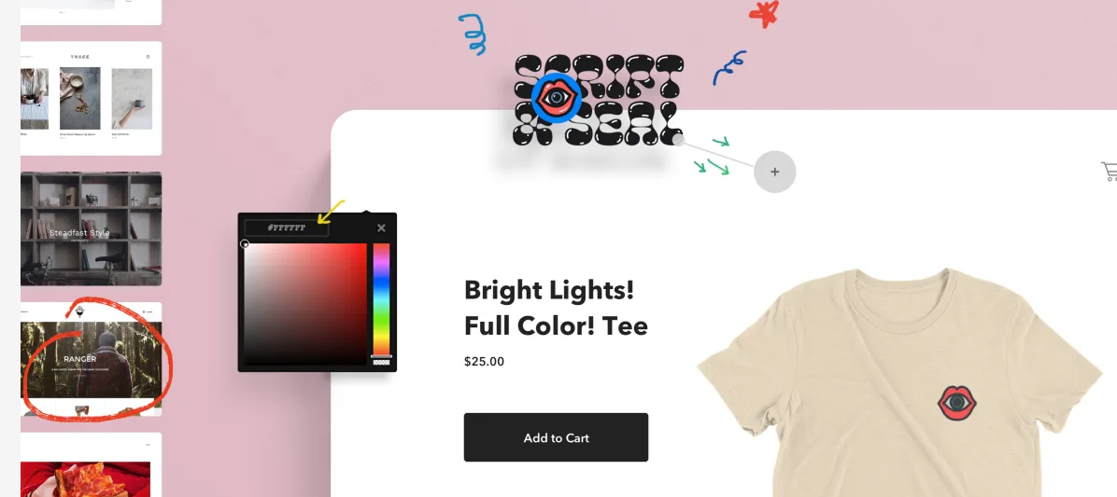Click the cart icon in Trace template
Screen dimensions: 1117x497
point(148,57)
